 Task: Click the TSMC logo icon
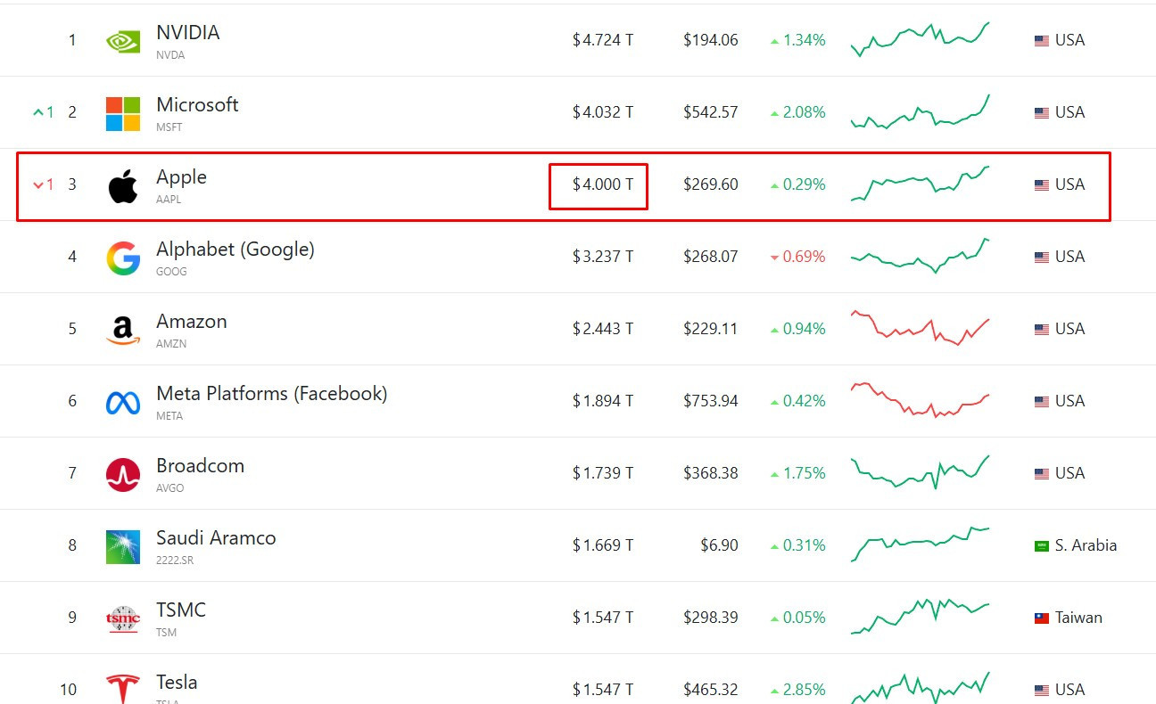123,618
